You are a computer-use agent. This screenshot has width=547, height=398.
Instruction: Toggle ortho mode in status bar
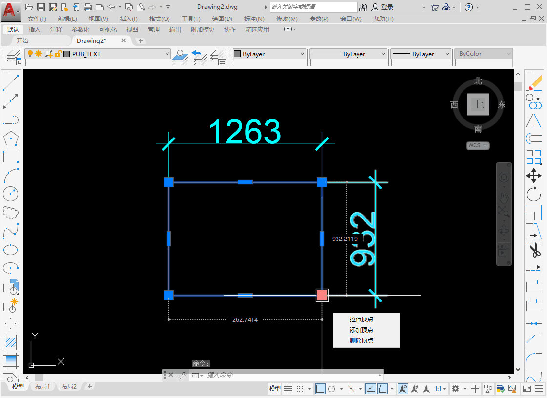pyautogui.click(x=320, y=389)
